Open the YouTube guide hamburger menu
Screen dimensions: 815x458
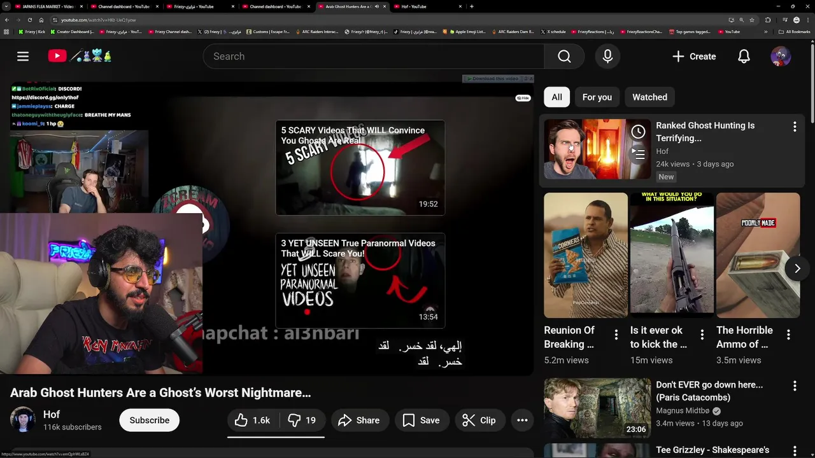coord(23,57)
